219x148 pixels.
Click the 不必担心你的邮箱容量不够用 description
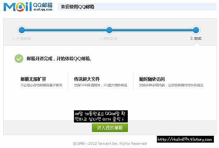tap(41, 85)
